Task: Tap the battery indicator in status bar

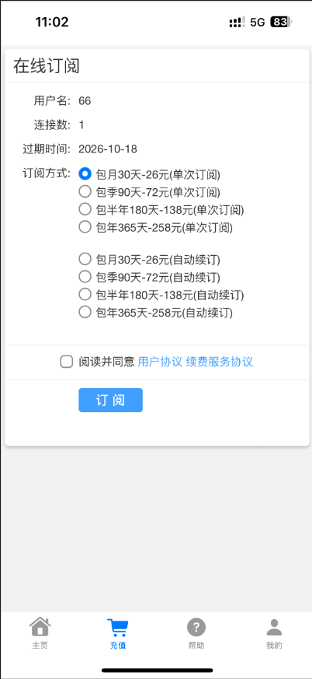Action: (x=281, y=22)
